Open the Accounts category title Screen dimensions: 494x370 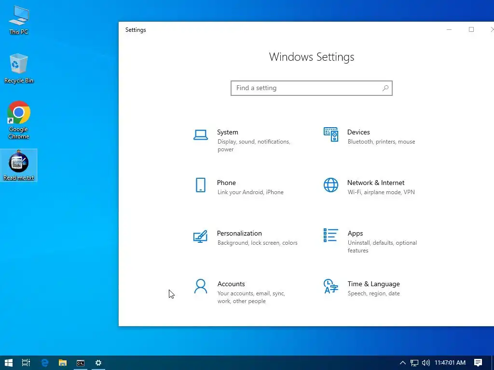click(231, 284)
